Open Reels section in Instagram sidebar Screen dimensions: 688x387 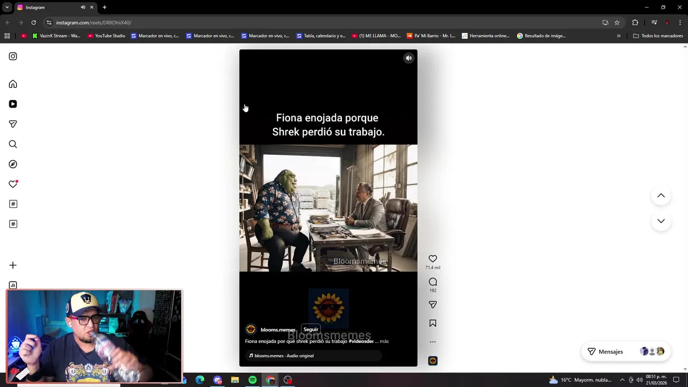pyautogui.click(x=13, y=104)
